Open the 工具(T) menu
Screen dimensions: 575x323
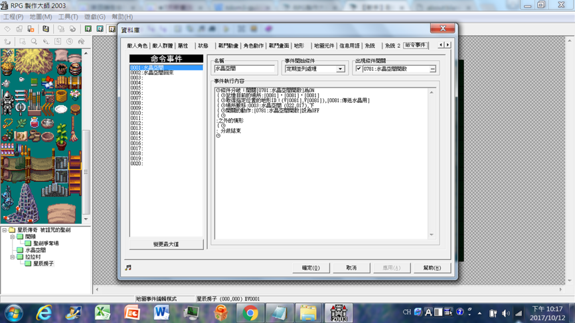[x=68, y=17]
